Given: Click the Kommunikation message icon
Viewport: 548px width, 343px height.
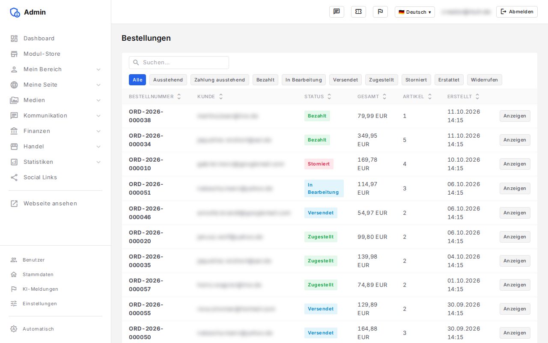Looking at the screenshot, I should point(14,116).
